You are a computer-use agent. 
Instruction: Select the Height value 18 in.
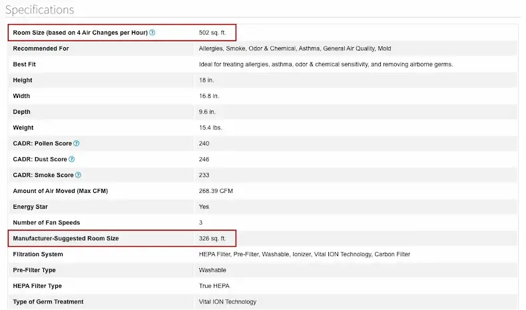tap(206, 80)
